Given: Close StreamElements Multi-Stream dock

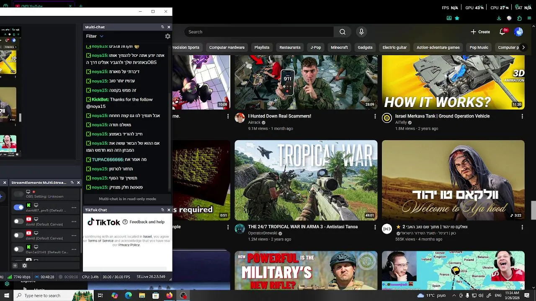Looking at the screenshot, I should (78, 183).
